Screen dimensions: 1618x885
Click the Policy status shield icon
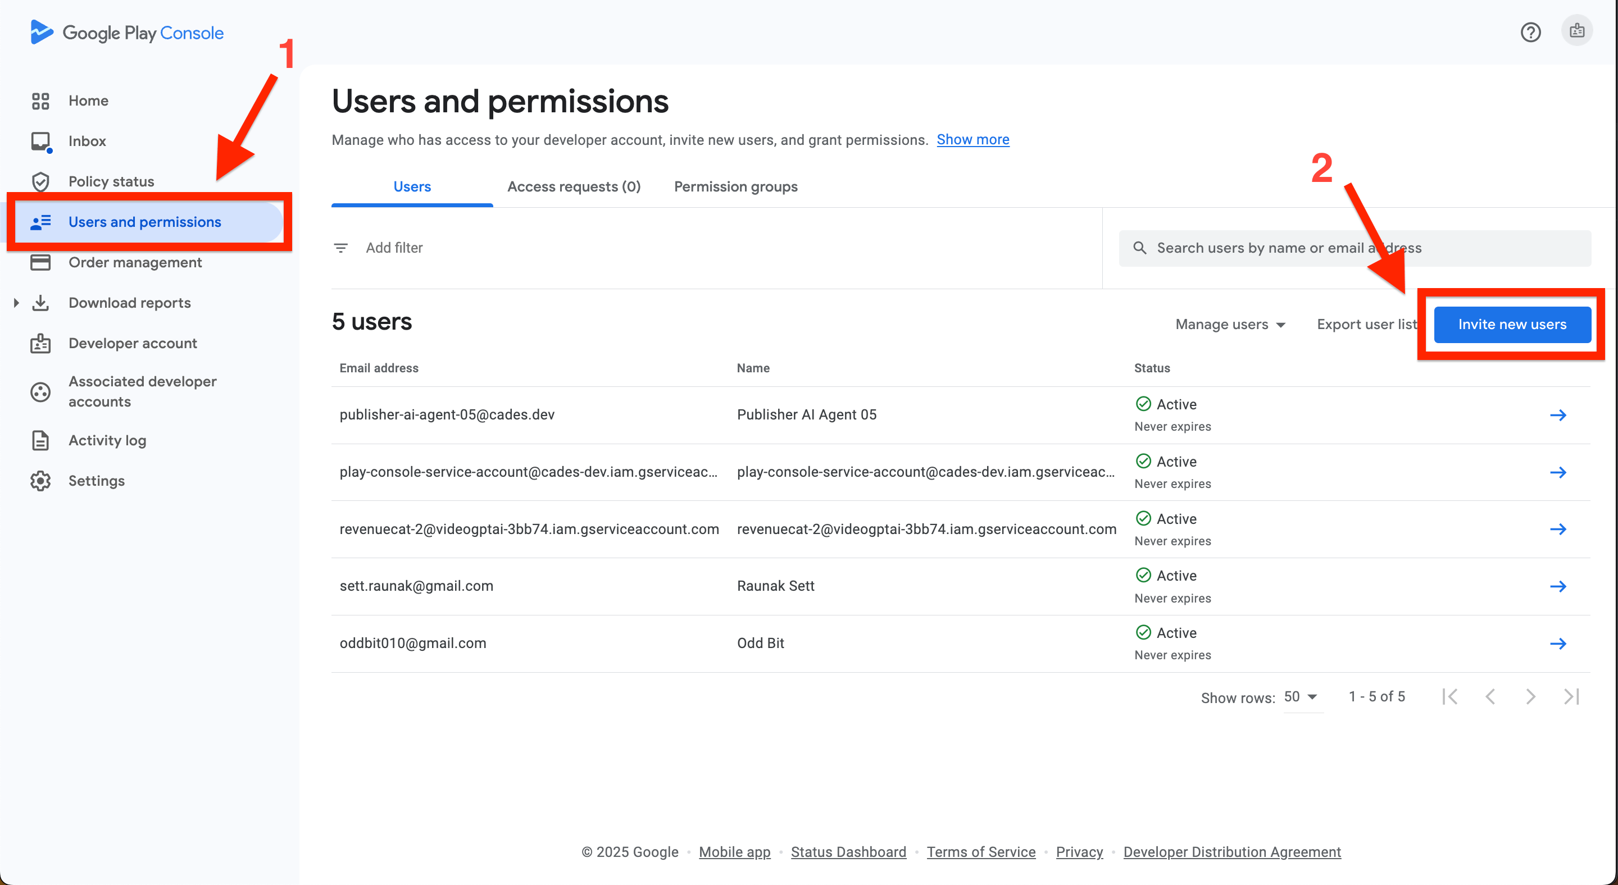(x=40, y=182)
